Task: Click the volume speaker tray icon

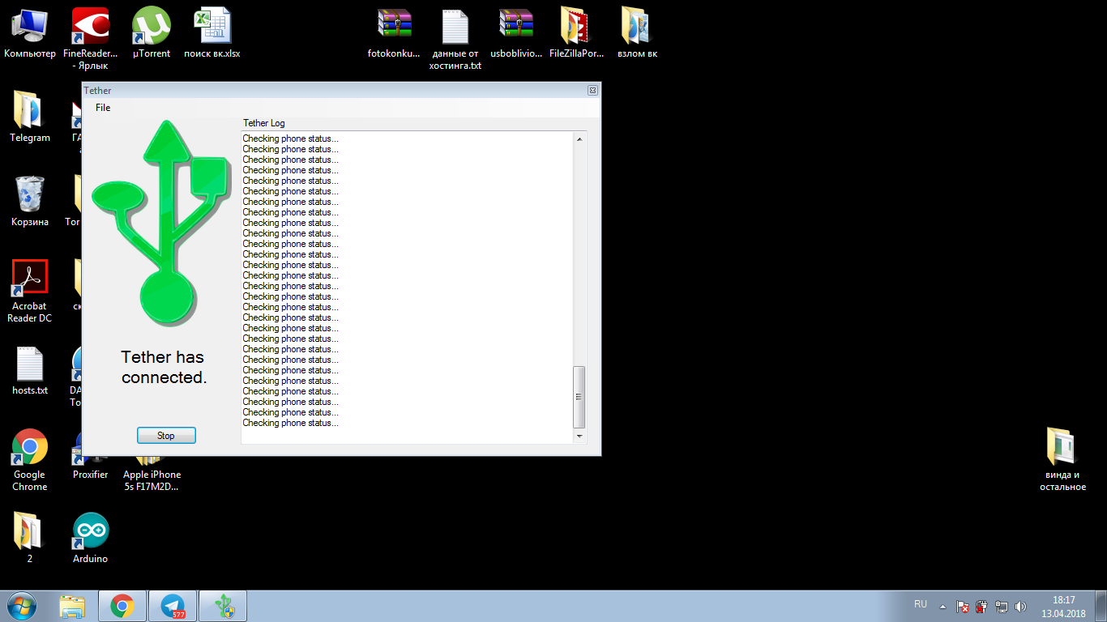Action: pos(1020,606)
